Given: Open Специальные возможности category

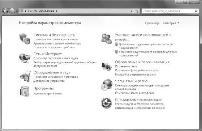Looking at the screenshot, I should [139, 100].
